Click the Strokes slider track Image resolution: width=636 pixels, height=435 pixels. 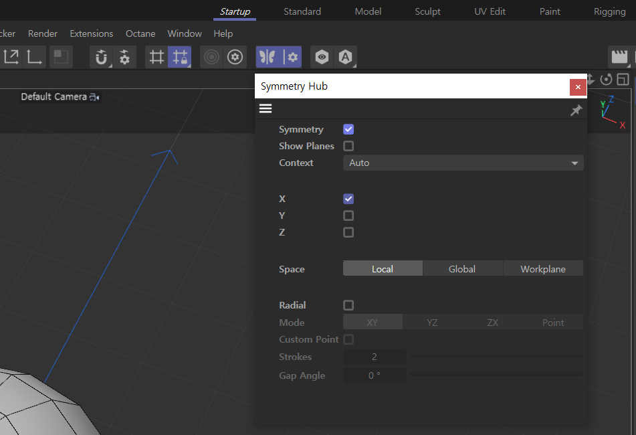496,357
